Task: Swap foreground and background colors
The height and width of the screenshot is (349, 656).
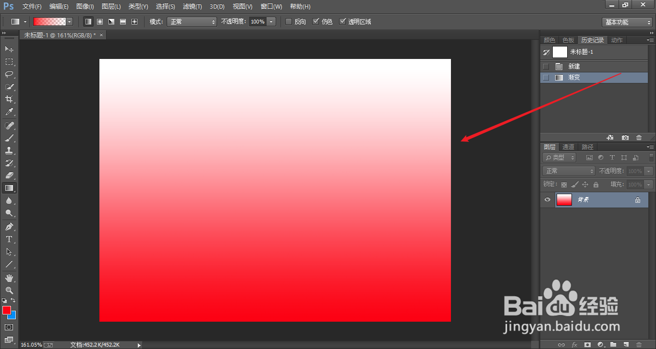Action: click(x=13, y=300)
